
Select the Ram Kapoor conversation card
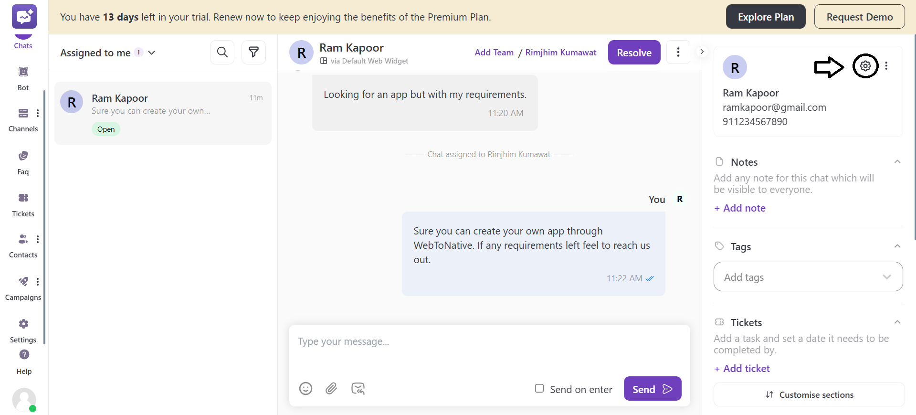[163, 113]
